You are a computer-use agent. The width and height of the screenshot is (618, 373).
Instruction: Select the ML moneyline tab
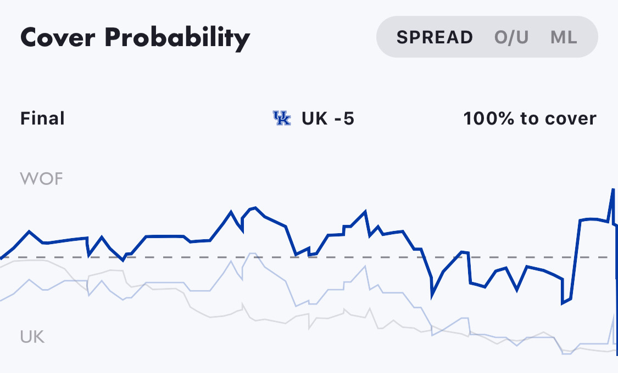(564, 37)
